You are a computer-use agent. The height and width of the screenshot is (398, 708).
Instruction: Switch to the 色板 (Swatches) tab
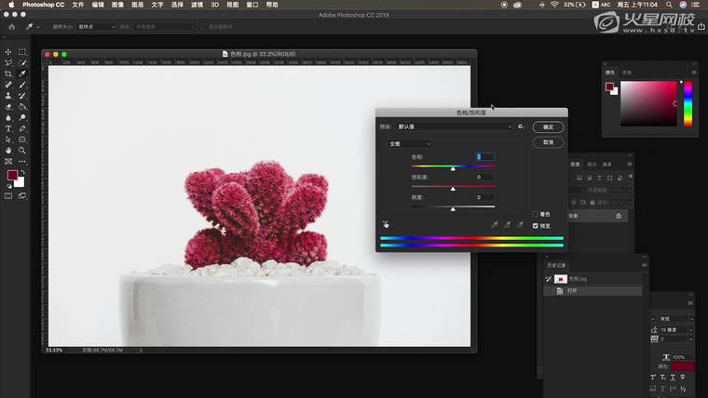(x=627, y=72)
